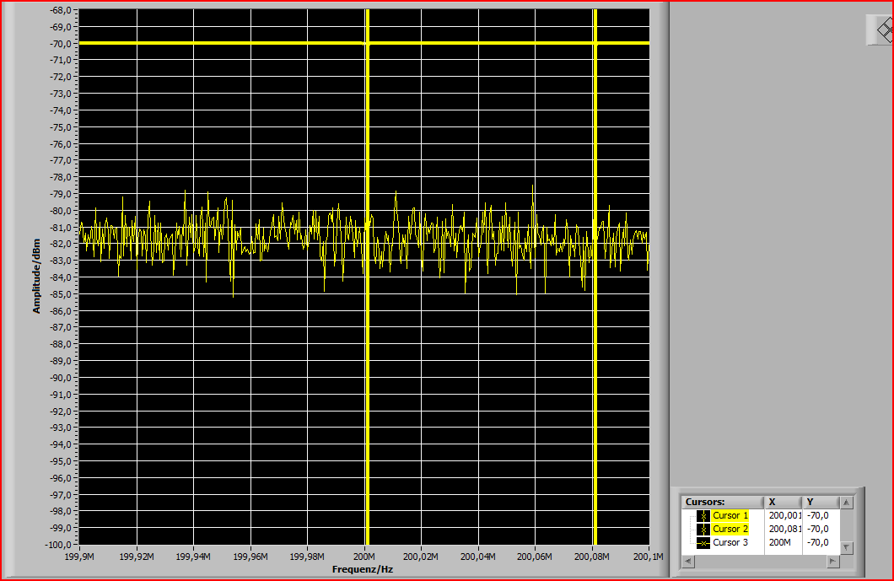
Task: Click the cursor legend scroll left arrow
Action: [x=689, y=561]
